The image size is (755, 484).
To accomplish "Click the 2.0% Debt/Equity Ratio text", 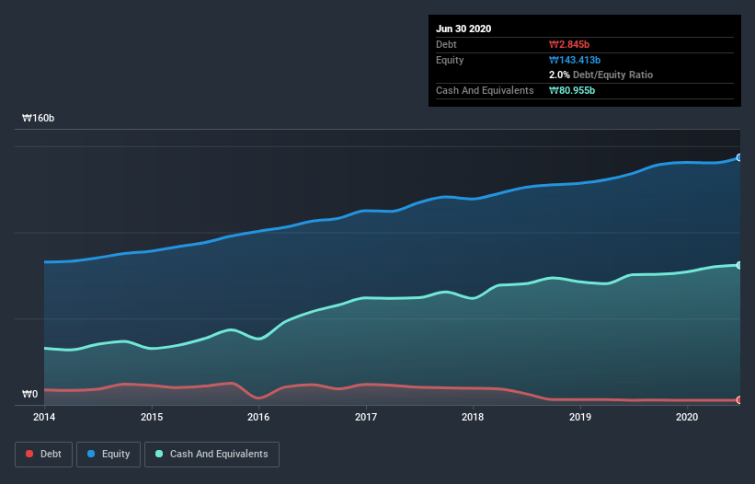I will point(601,75).
